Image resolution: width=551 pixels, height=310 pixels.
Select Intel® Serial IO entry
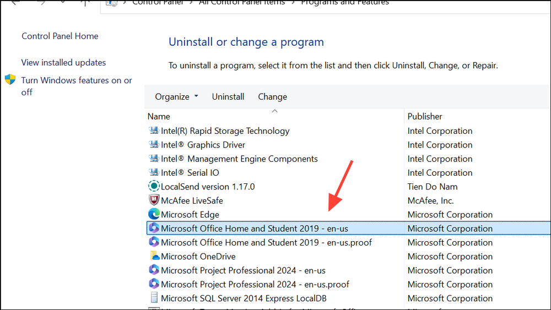click(x=190, y=172)
